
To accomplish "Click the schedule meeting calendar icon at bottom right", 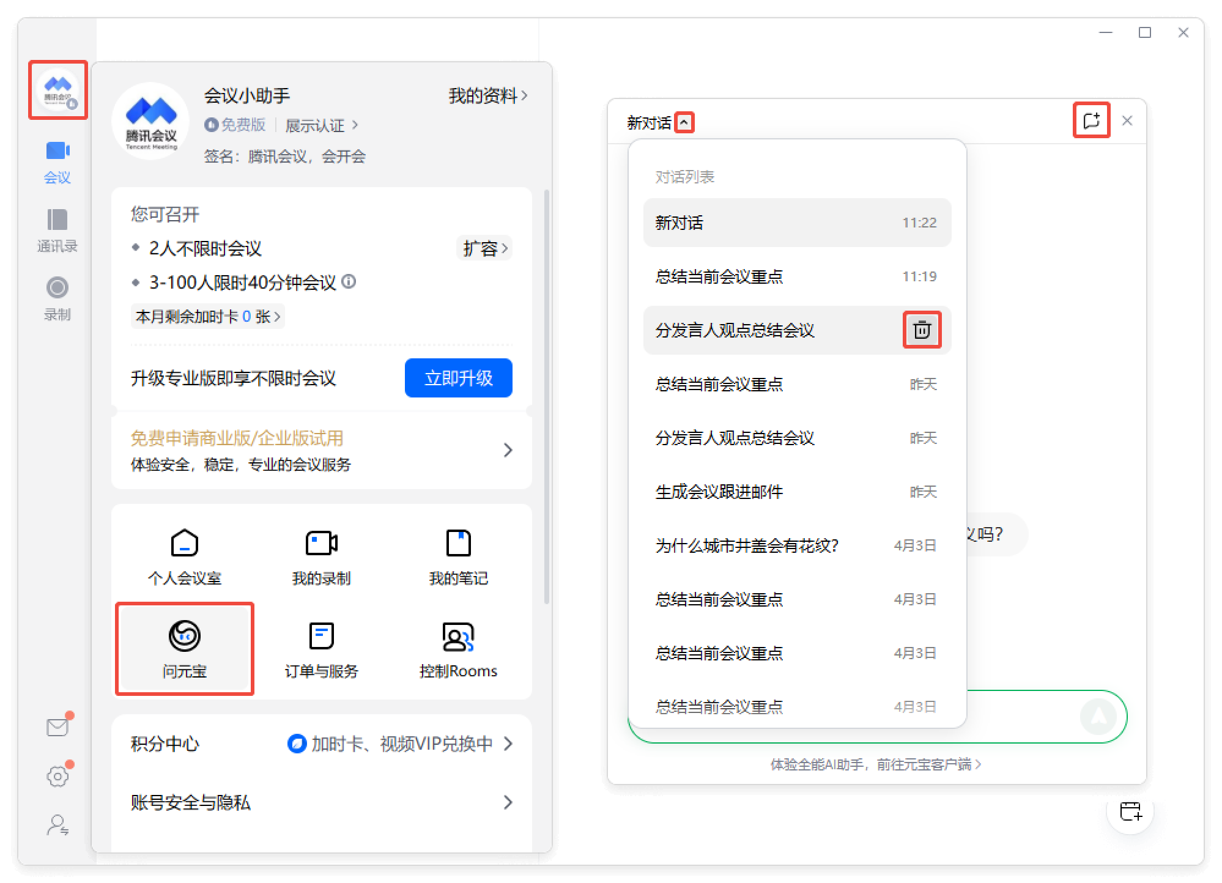I will pos(1130,811).
